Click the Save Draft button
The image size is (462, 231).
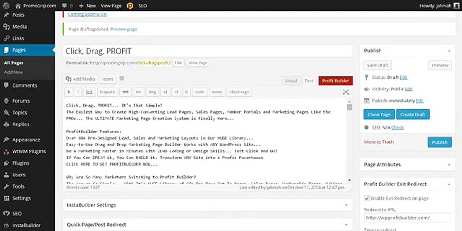point(378,65)
